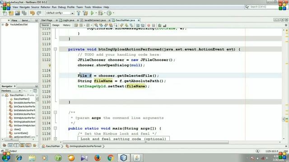This screenshot has height=162, width=289.
Task: Switch to the Design view button
Action: click(56, 25)
